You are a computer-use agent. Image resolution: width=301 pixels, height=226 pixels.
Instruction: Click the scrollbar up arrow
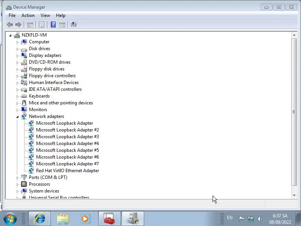(294, 35)
